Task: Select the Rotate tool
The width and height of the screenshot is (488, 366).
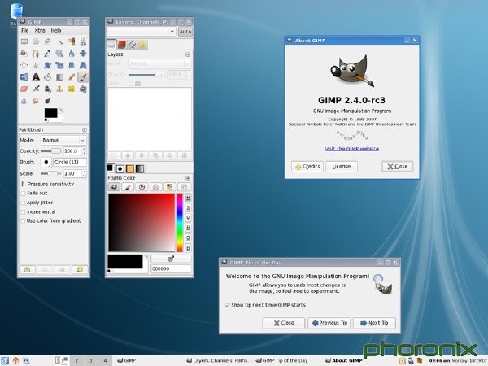Action: tap(48, 65)
